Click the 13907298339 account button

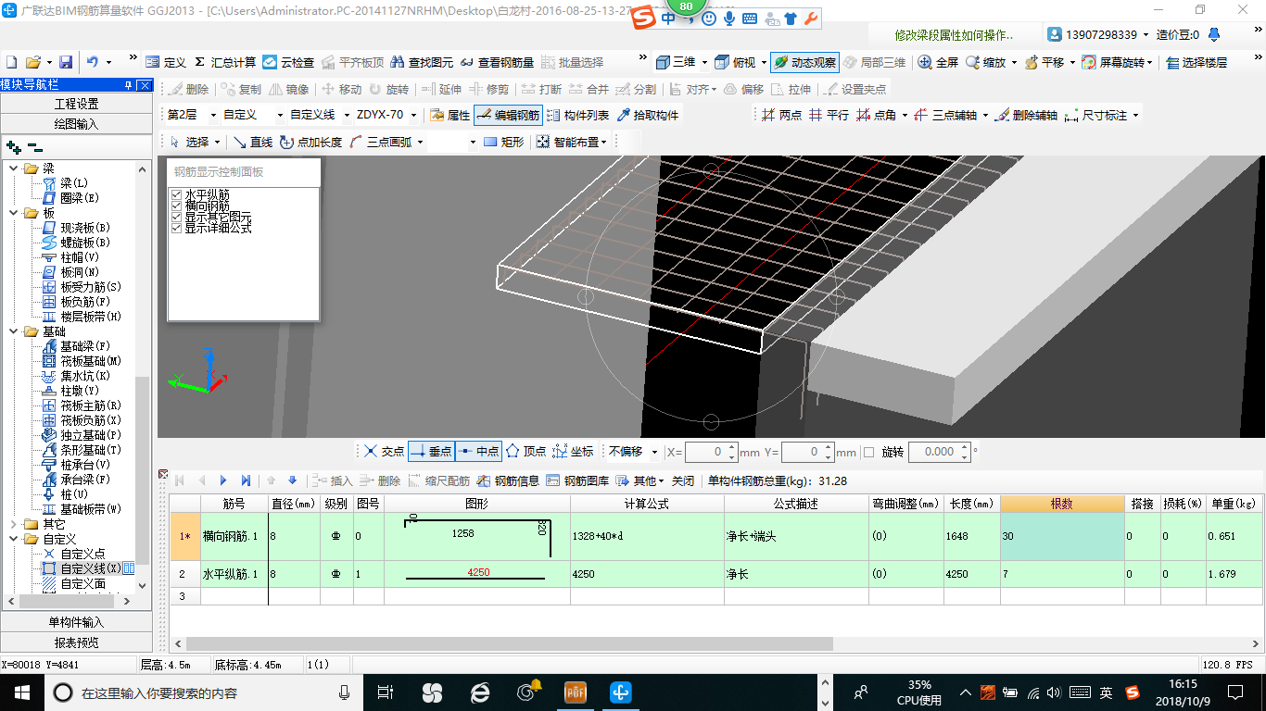pos(1099,35)
